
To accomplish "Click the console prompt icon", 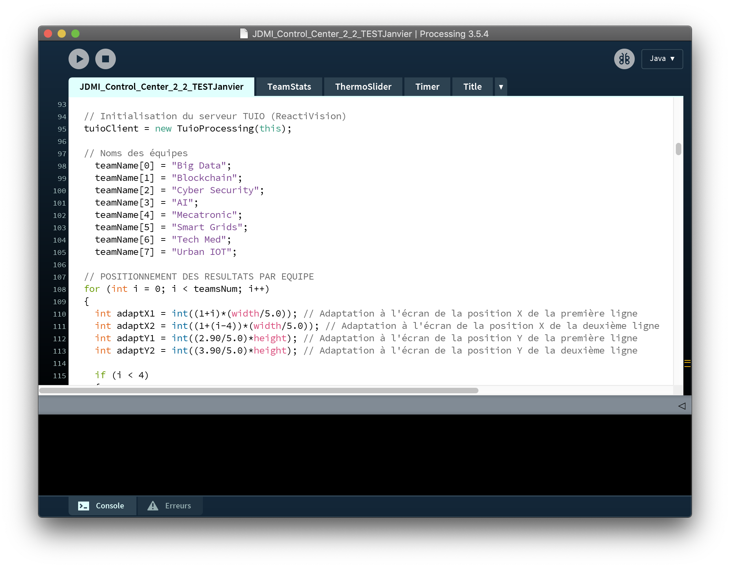I will [x=84, y=506].
